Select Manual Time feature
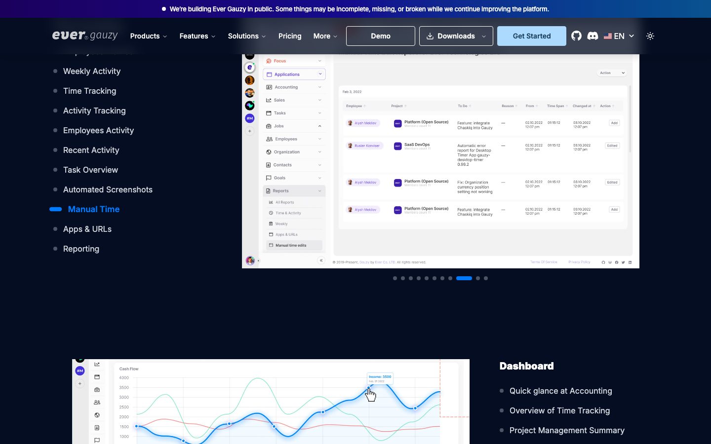 click(x=94, y=209)
